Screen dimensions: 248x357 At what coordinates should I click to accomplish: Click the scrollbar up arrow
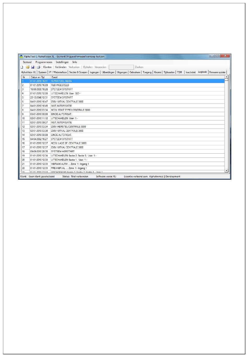[226, 77]
